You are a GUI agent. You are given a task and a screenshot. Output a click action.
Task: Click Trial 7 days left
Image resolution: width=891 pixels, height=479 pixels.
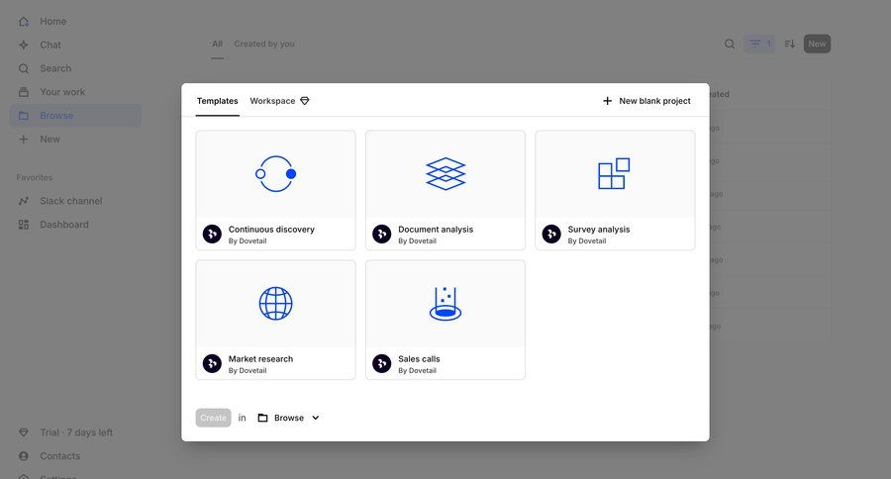coord(76,432)
